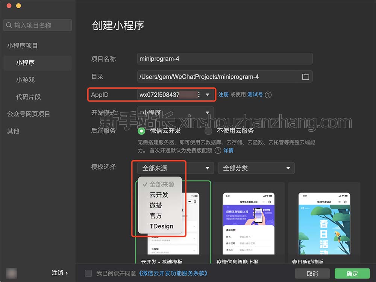Choose 全部来源 in the dropdown list
This screenshot has width=376, height=282.
coord(160,184)
